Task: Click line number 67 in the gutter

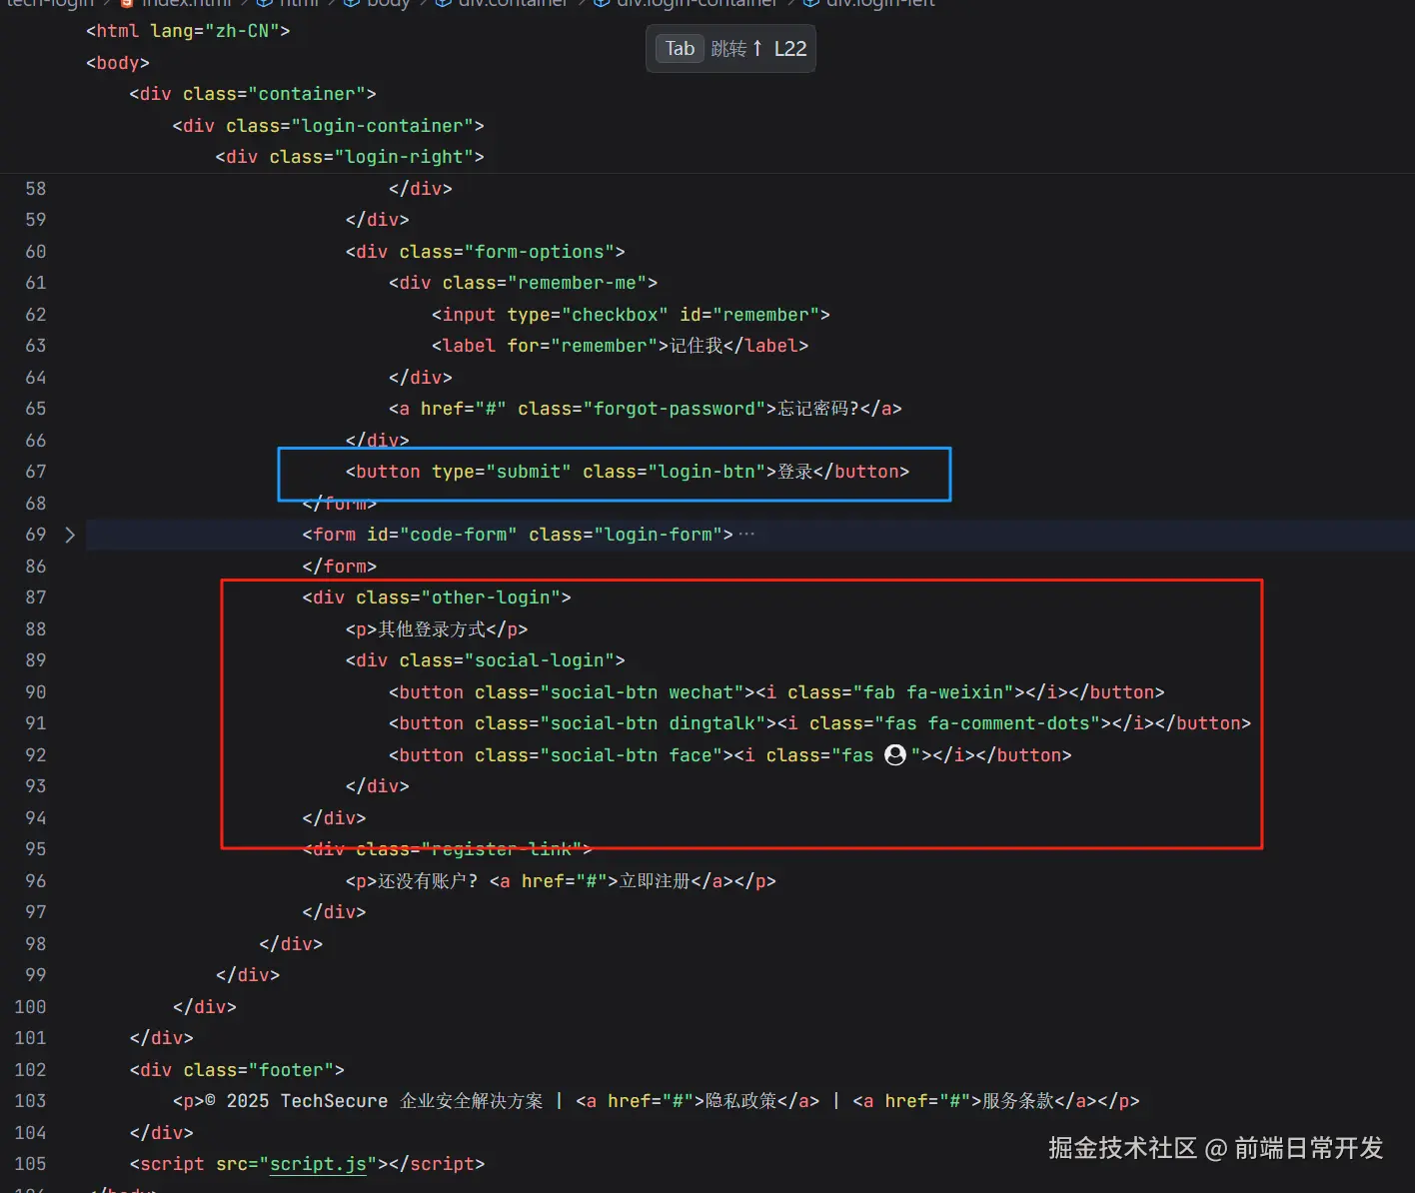Action: pyautogui.click(x=36, y=472)
